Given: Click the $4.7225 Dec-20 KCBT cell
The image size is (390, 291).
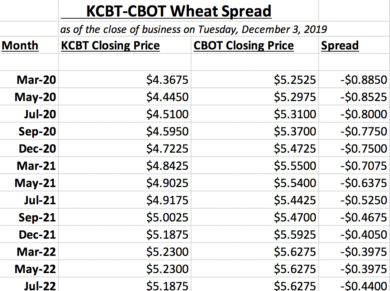Looking at the screenshot, I should [x=125, y=148].
